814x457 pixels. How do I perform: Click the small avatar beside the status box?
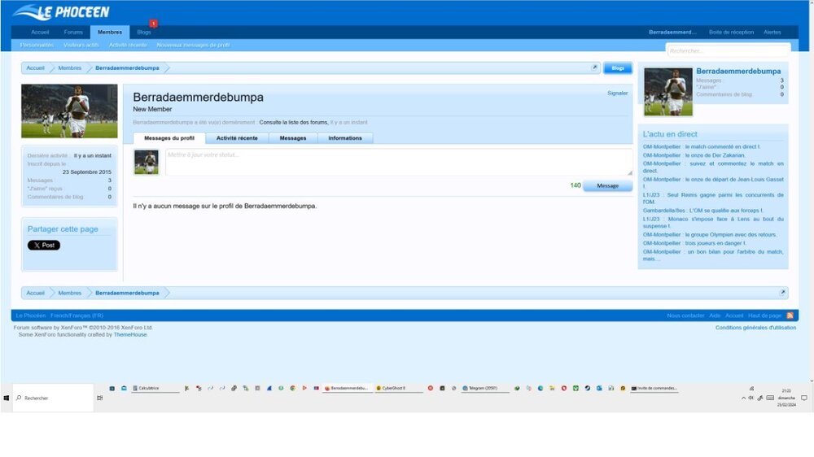(x=147, y=163)
